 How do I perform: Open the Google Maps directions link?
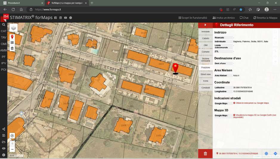coord(252,103)
